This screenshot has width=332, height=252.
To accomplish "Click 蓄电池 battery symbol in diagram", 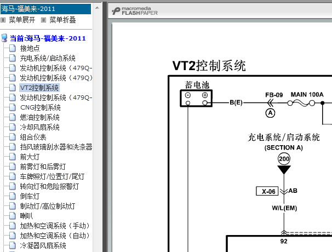I will (196, 99).
